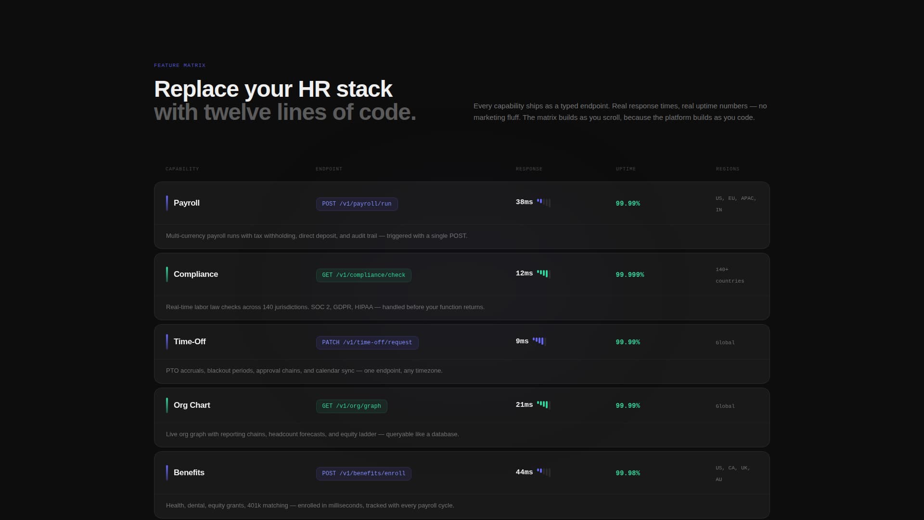Select the REGIONS column header
Image resolution: width=924 pixels, height=520 pixels.
(x=727, y=169)
